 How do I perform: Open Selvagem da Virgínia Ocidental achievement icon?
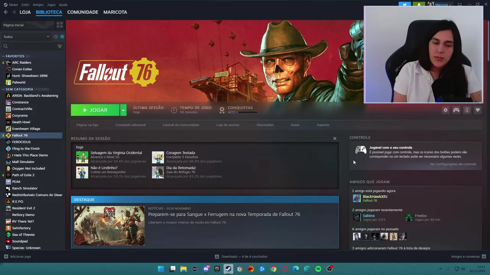tap(82, 157)
